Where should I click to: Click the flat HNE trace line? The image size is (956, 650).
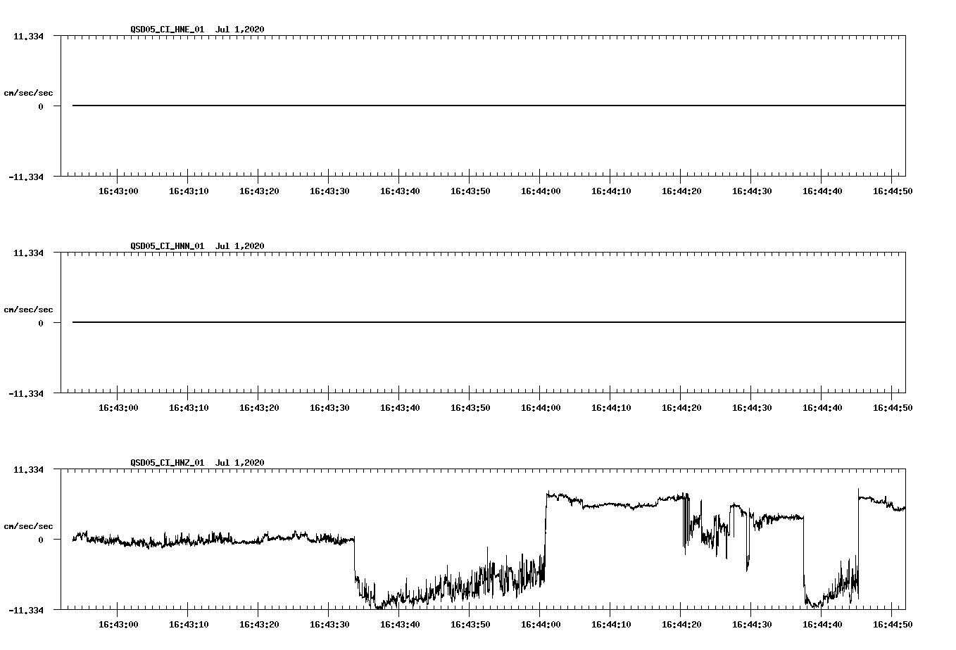pyautogui.click(x=489, y=106)
